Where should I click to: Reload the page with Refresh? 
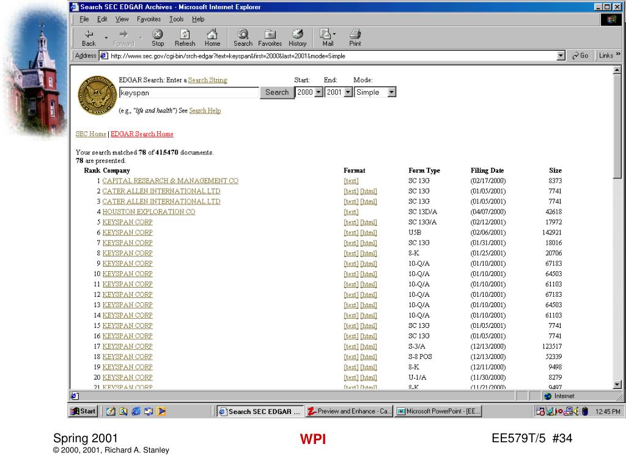click(185, 38)
